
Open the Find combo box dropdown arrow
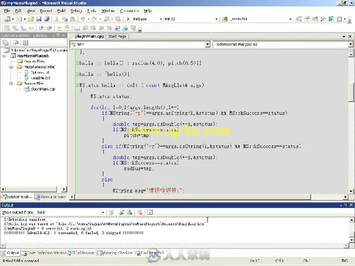click(291, 19)
